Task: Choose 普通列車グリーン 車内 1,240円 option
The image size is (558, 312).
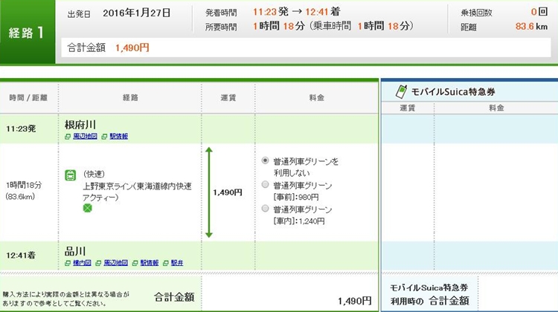Action: (266, 209)
